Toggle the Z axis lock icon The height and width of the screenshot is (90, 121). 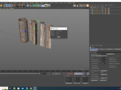point(11,5)
